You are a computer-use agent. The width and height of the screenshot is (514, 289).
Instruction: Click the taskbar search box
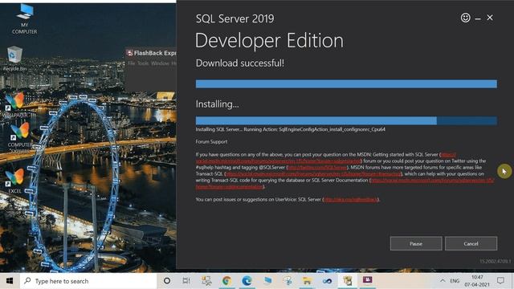coord(88,281)
